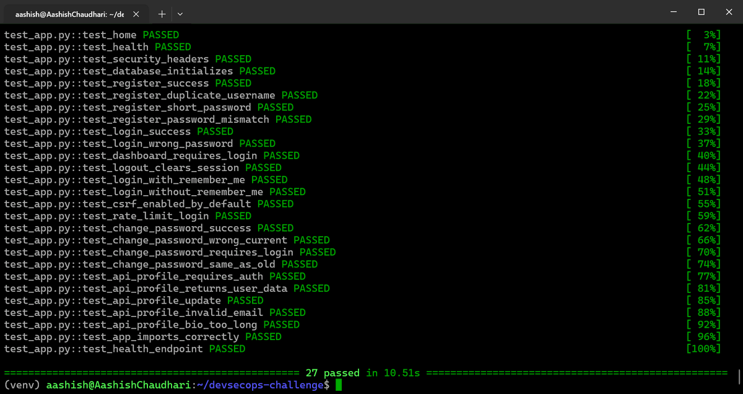Click the test_login_success line
This screenshot has width=743, height=394.
119,131
